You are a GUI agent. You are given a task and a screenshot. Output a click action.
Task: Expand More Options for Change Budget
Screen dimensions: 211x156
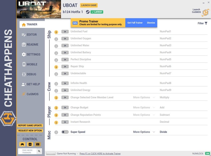pos(144,108)
